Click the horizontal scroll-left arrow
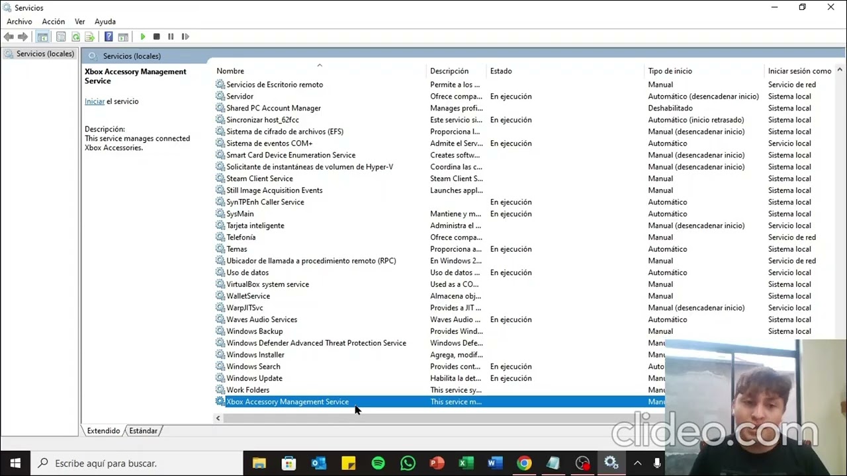The image size is (847, 476). (218, 418)
